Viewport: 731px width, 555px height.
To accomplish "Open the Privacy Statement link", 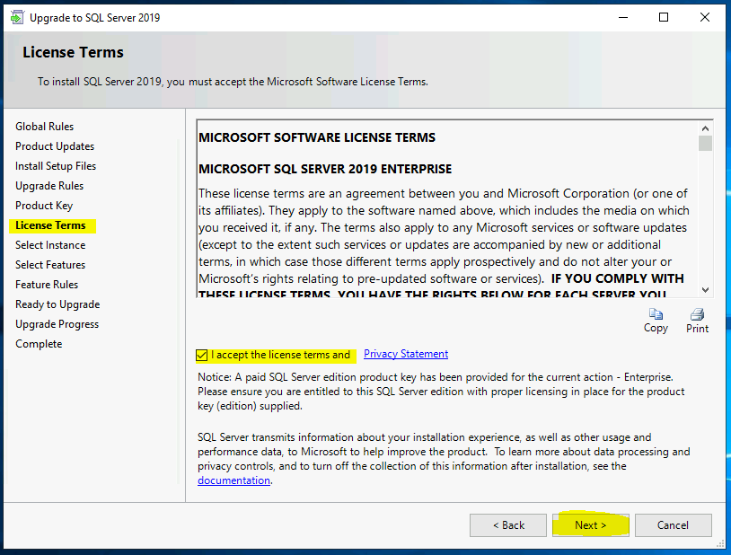I will point(406,354).
